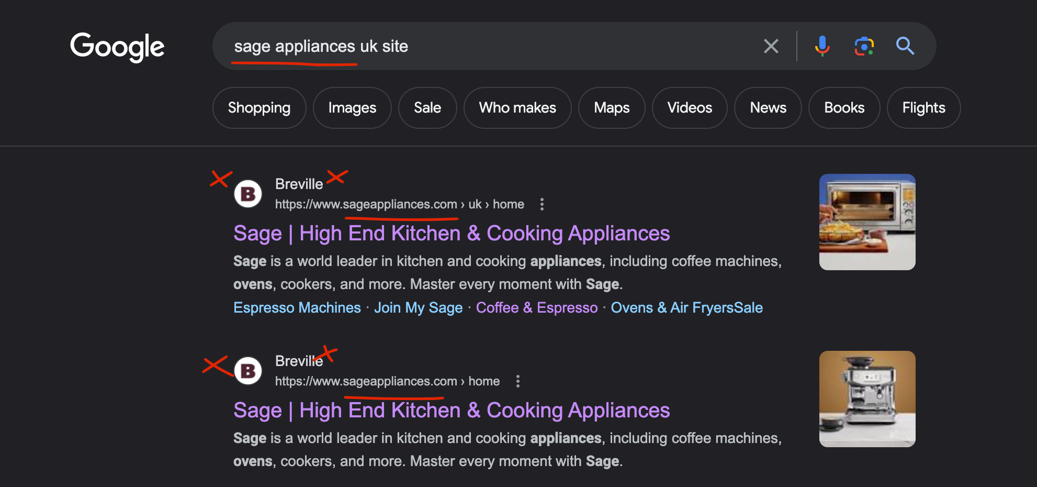The image size is (1037, 487).
Task: Click the Coffee & Espresso sitelink
Action: point(536,308)
